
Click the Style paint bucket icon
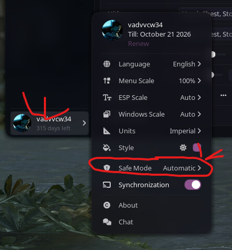point(107,147)
